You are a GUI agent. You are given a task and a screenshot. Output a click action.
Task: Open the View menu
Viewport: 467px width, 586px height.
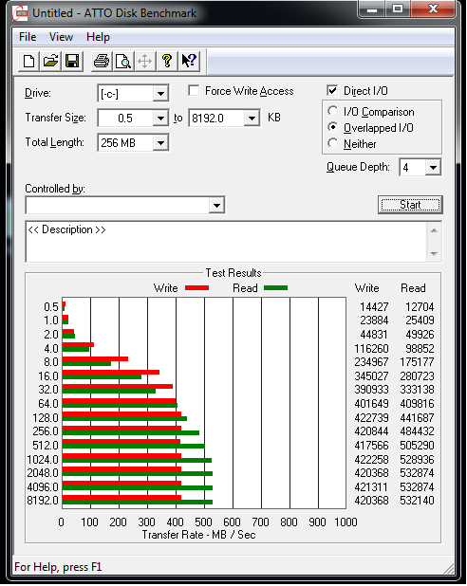pos(61,37)
